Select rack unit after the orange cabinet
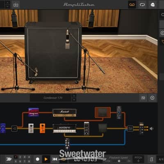Viewport: 164px width, 164px height. (x=119, y=112)
